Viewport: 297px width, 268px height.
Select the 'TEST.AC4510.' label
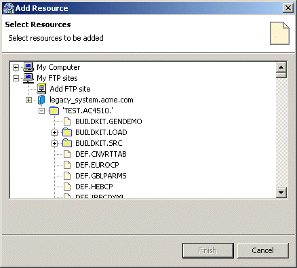[x=87, y=111]
